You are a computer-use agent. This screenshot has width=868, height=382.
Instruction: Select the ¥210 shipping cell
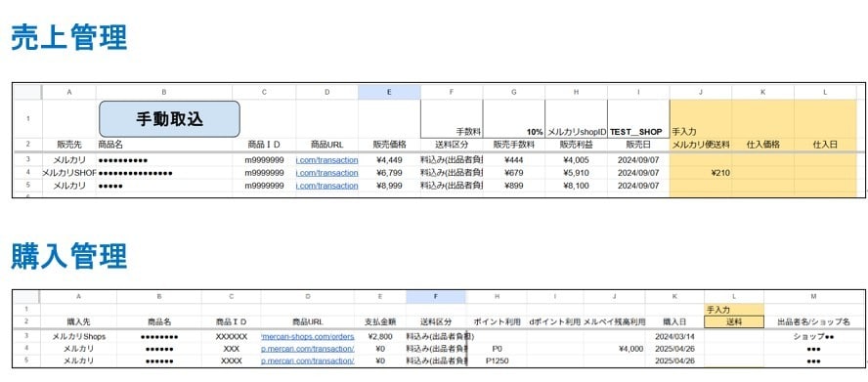[x=700, y=173]
